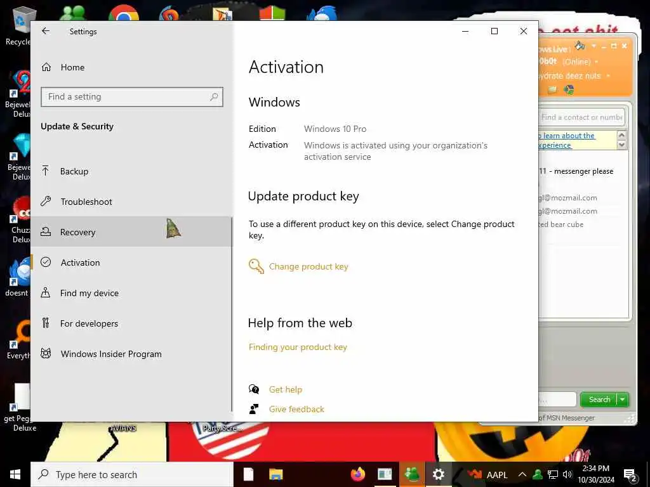
Task: Open the Everything desktop shortcut
Action: click(18, 340)
